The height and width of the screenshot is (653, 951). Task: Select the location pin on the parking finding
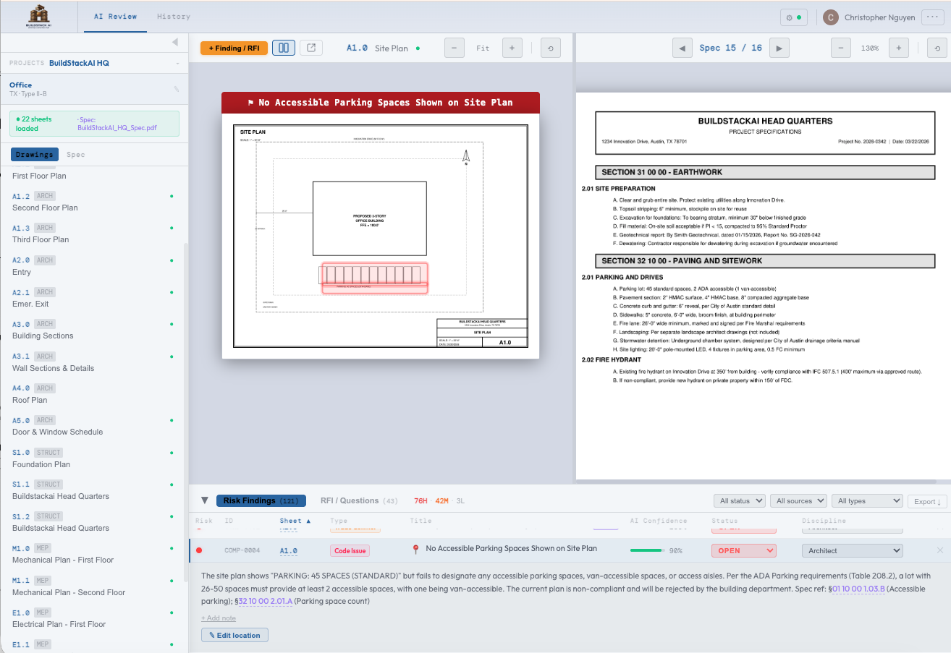[415, 549]
